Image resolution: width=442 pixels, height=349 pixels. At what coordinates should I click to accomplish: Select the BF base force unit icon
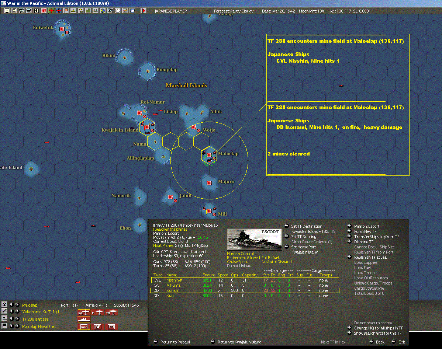point(97,327)
